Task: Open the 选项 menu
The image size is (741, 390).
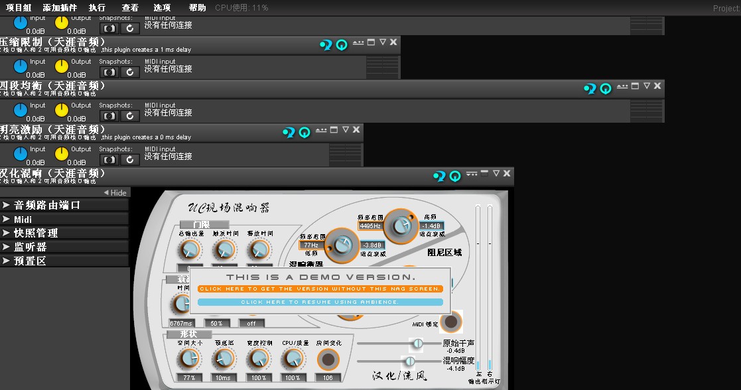Action: pyautogui.click(x=162, y=7)
